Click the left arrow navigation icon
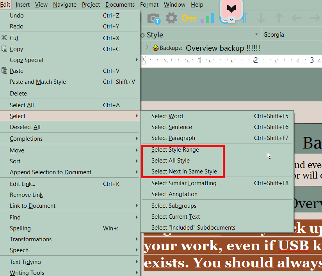 (297, 18)
